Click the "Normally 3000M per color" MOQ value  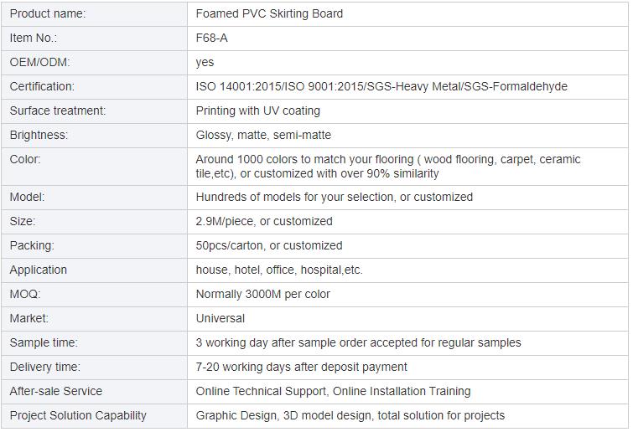tap(262, 294)
